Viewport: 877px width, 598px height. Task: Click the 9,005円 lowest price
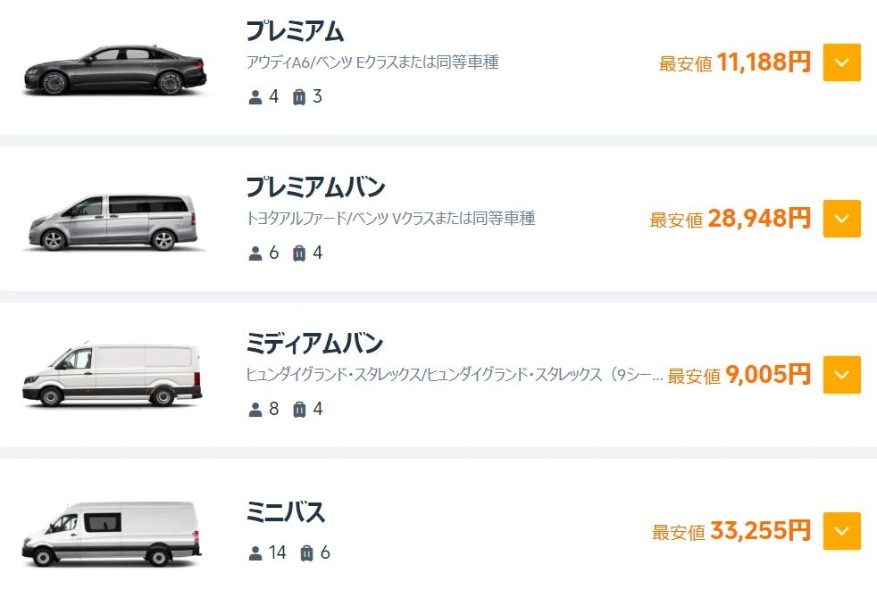coord(768,375)
